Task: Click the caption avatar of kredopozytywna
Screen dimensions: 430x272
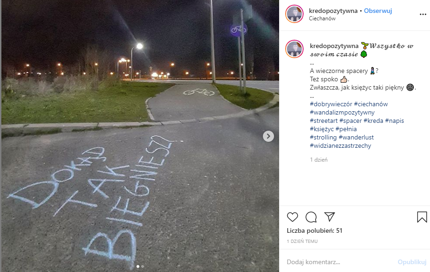Action: (294, 49)
